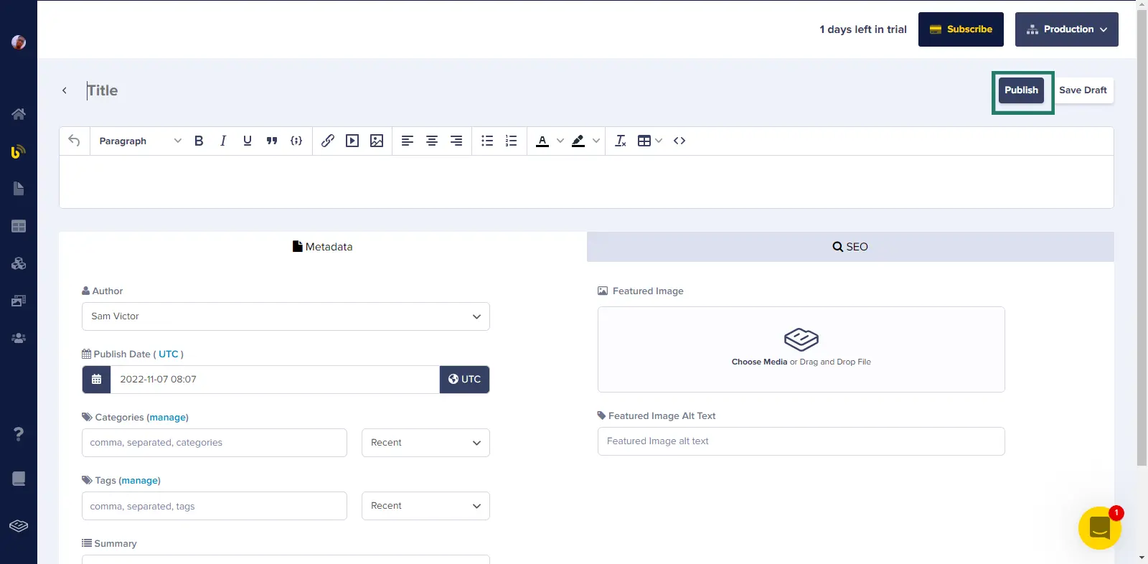The width and height of the screenshot is (1148, 564).
Task: Open source code view
Action: [x=679, y=141]
